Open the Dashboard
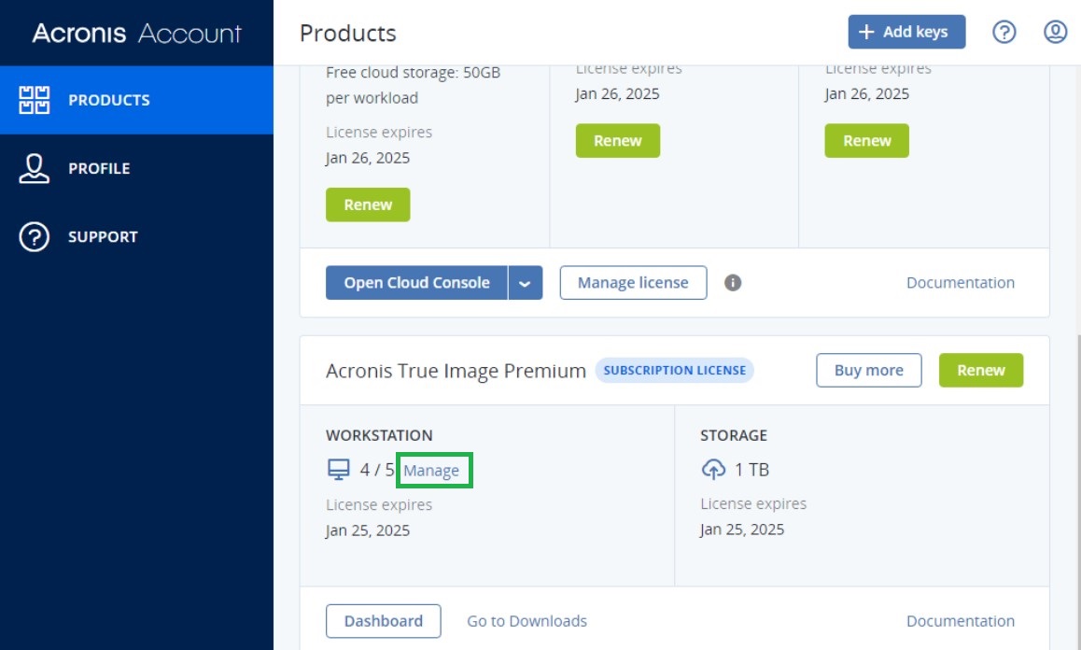The width and height of the screenshot is (1081, 650). coord(384,620)
